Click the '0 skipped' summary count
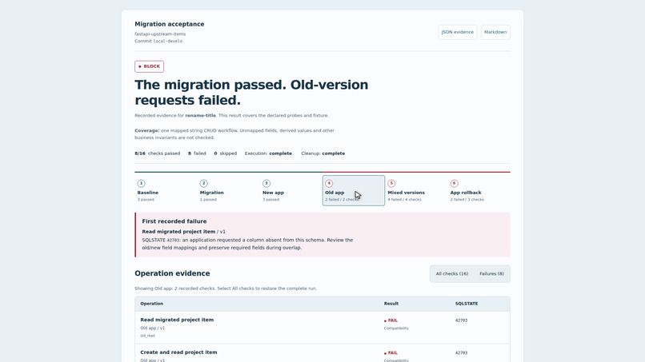 [x=226, y=153]
